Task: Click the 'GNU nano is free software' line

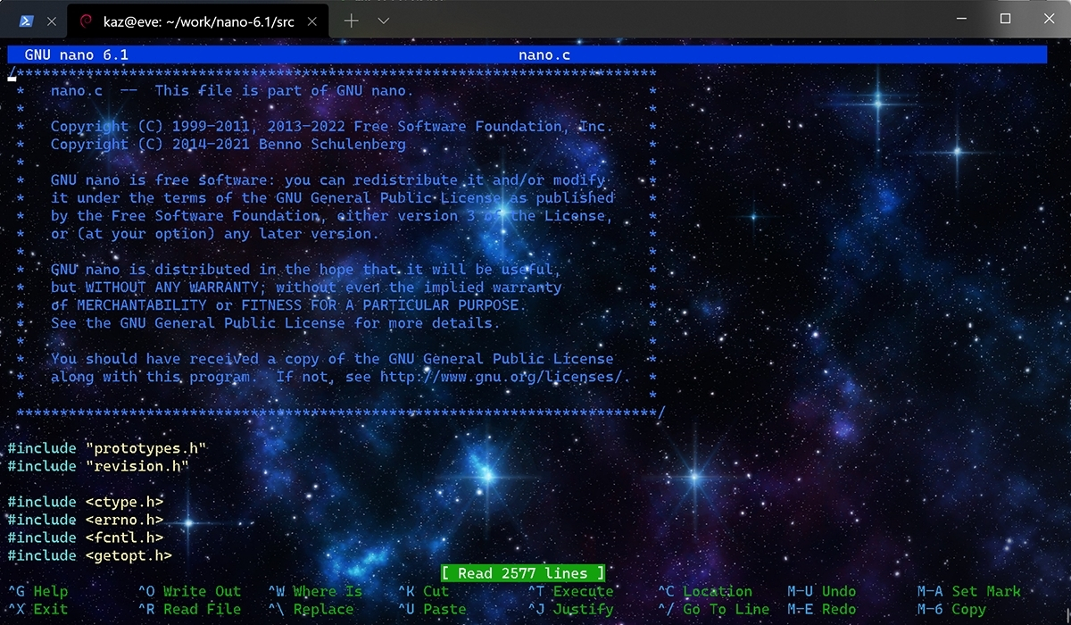Action: coord(328,180)
